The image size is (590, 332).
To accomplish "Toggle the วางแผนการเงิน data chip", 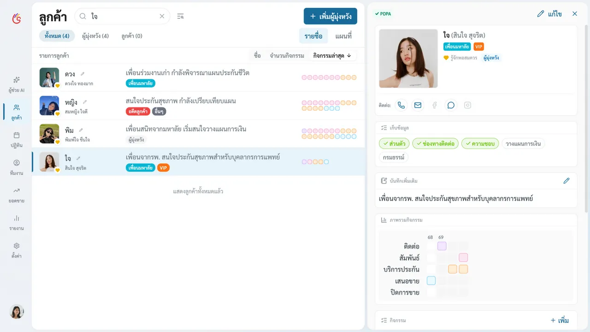I will click(x=523, y=144).
